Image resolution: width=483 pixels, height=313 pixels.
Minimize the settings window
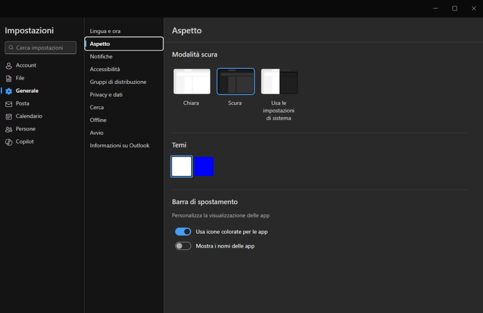(435, 8)
